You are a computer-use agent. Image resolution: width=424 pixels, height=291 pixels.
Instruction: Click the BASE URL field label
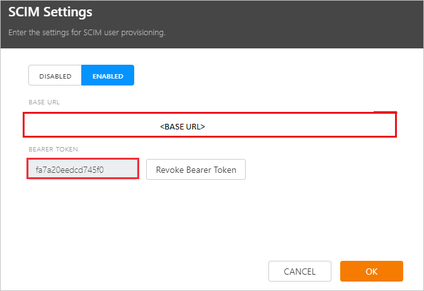coord(44,102)
